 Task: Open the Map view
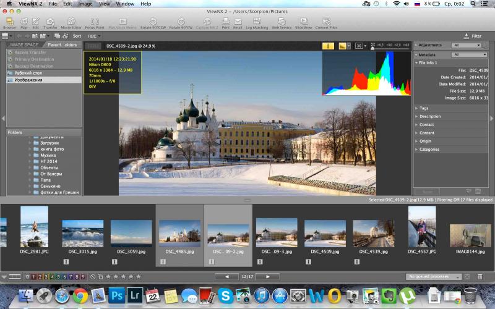(24, 23)
